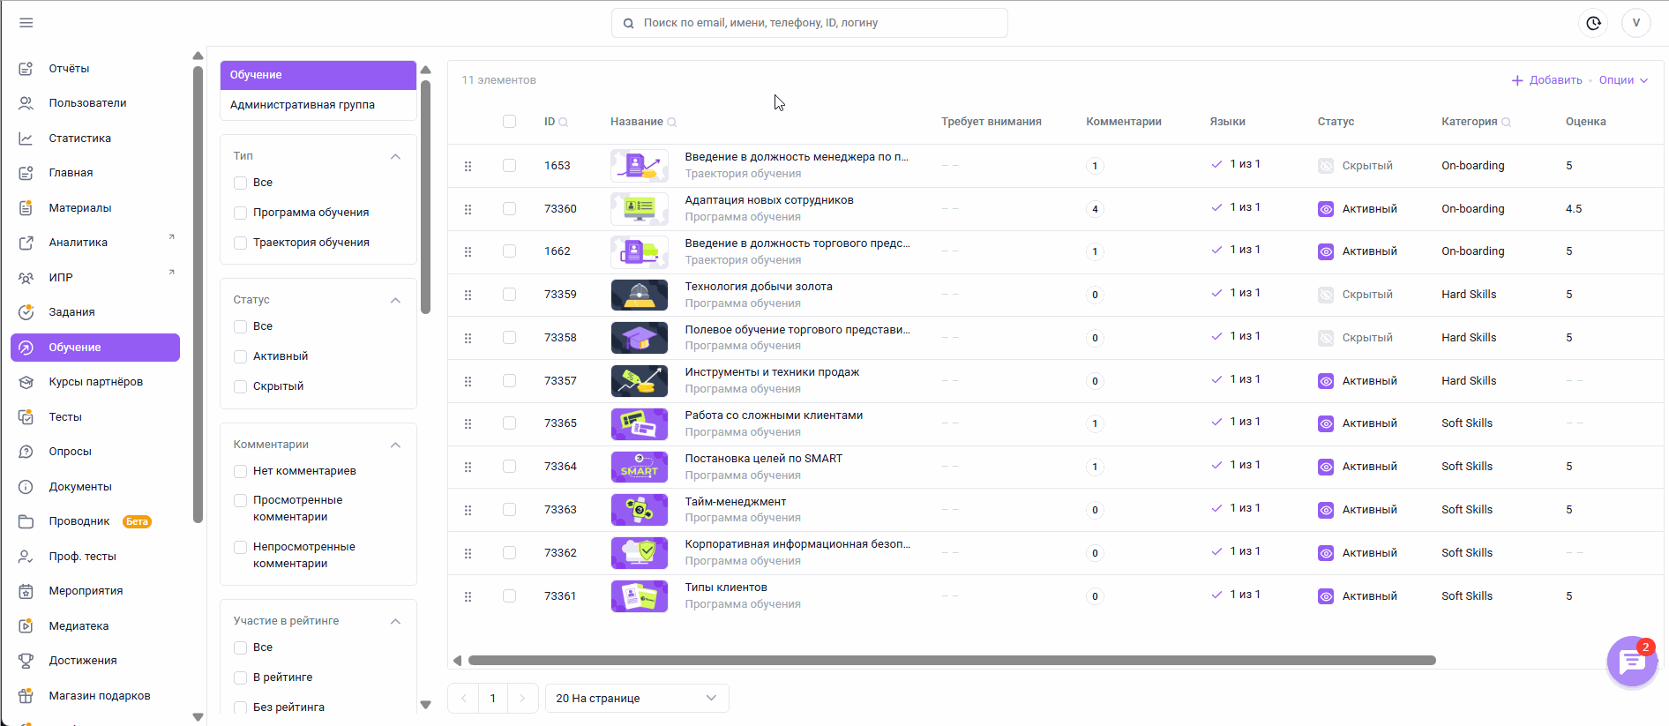Check the Программа обучения type filter
This screenshot has height=726, width=1669.
[x=240, y=213]
